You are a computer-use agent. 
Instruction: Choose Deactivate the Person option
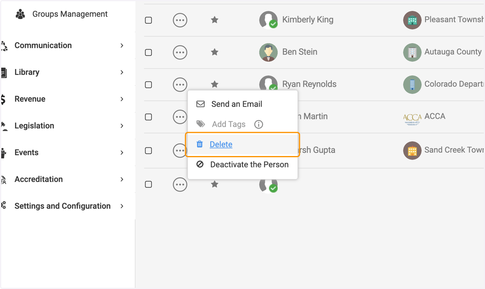point(242,165)
